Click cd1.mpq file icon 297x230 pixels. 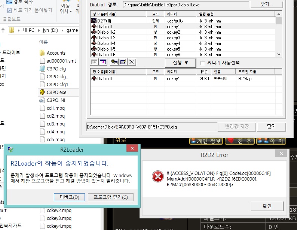pyautogui.click(x=42, y=108)
